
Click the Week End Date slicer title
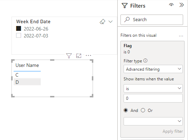(x=33, y=21)
